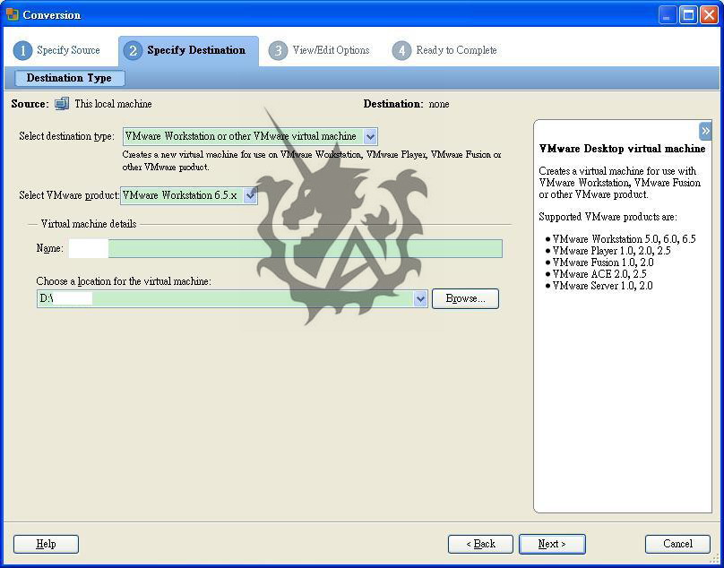724x568 pixels.
Task: Close the Conversion window
Action: coord(709,15)
